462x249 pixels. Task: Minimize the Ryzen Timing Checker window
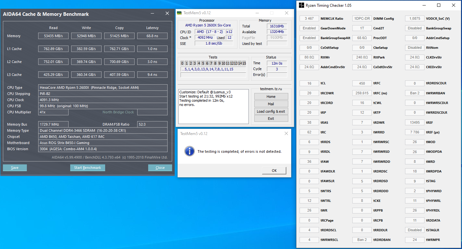(424, 5)
